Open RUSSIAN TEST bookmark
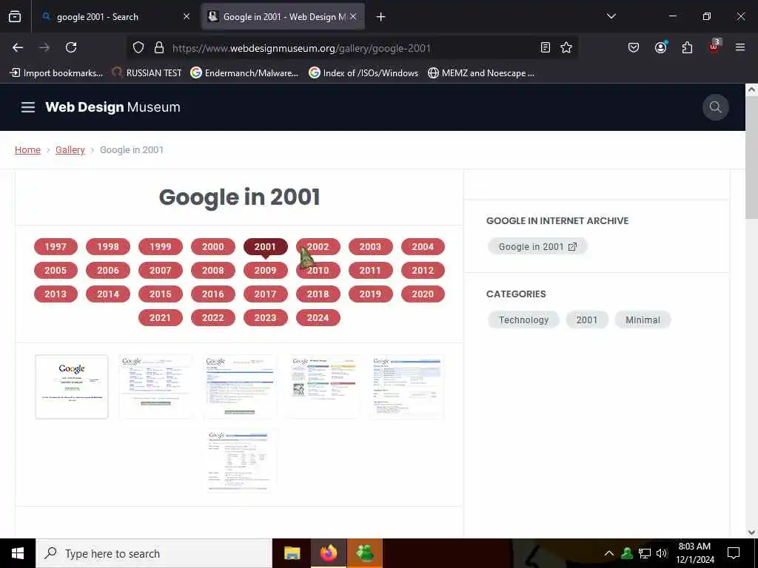758x568 pixels. [x=147, y=73]
